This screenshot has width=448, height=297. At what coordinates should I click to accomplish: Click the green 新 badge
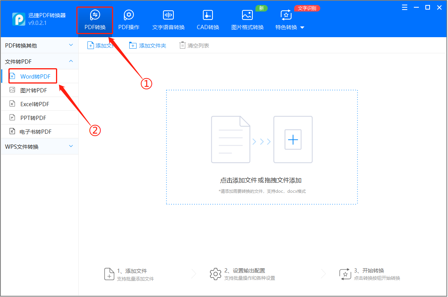pos(262,8)
